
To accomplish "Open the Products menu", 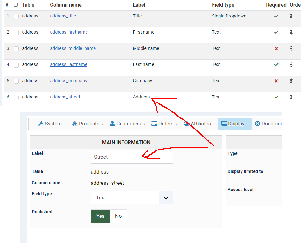I will pyautogui.click(x=88, y=124).
